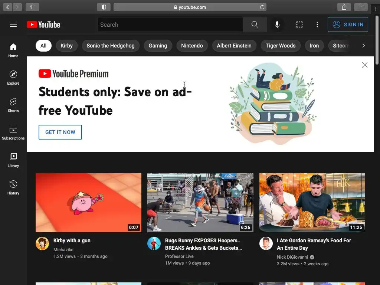Visit the Nick DiGiovanni channel name
The height and width of the screenshot is (285, 380).
coord(292,257)
